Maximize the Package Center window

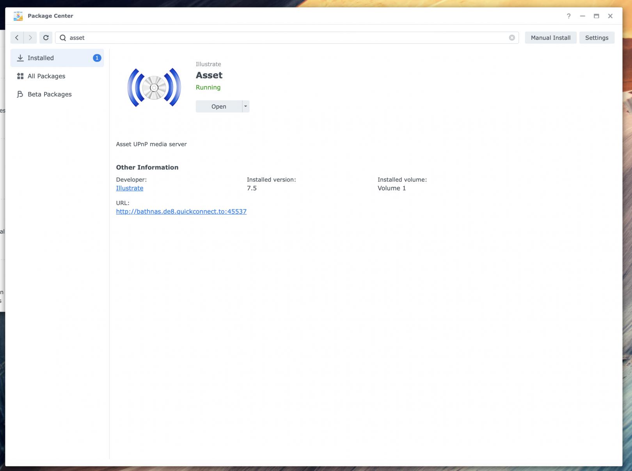click(596, 16)
